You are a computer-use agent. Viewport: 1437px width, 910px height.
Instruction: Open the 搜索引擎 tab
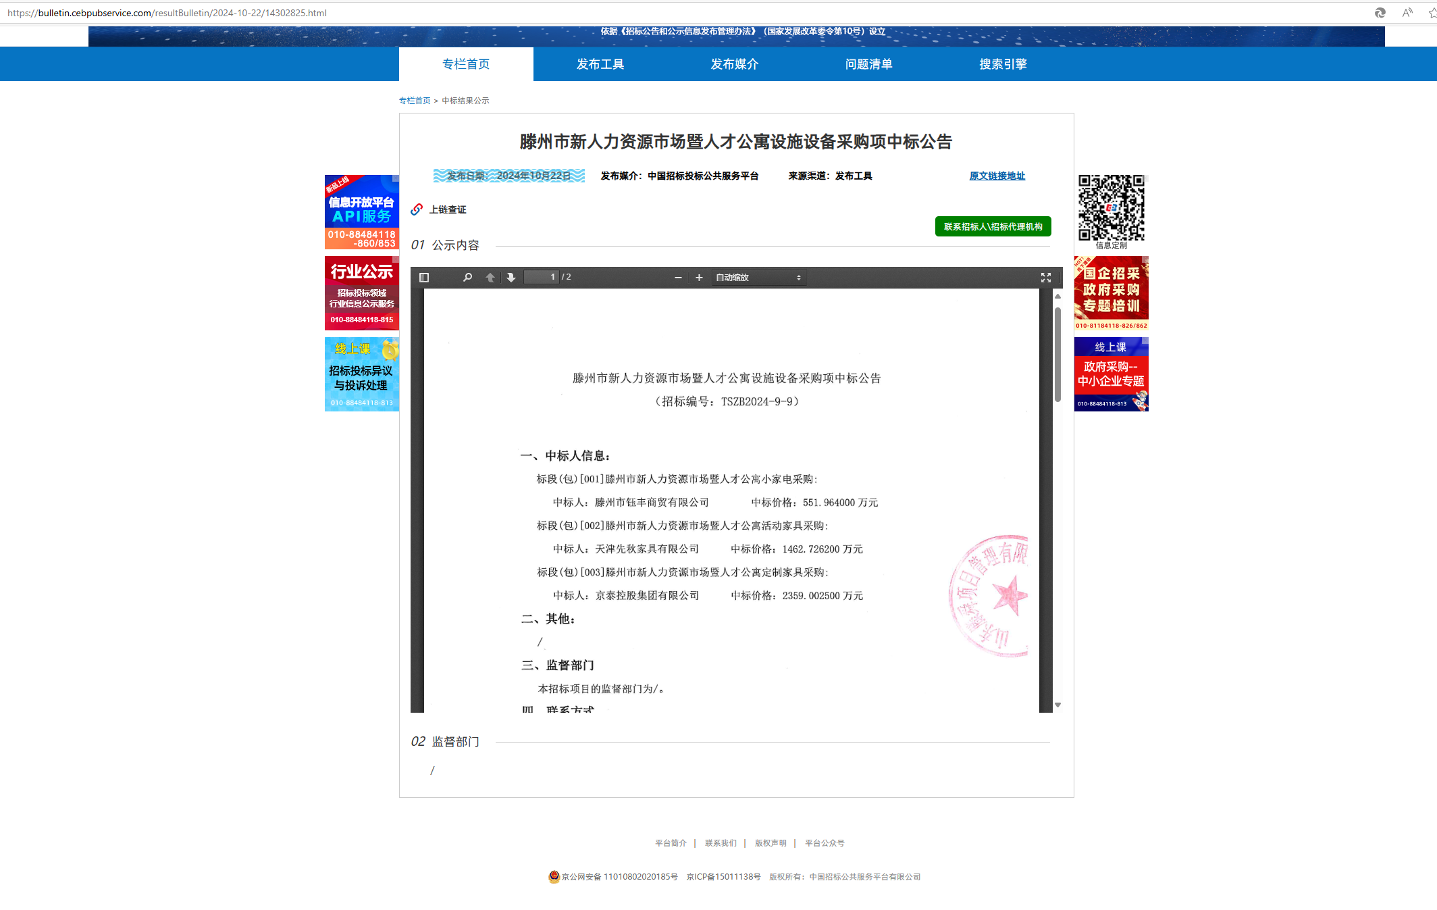coord(1003,64)
